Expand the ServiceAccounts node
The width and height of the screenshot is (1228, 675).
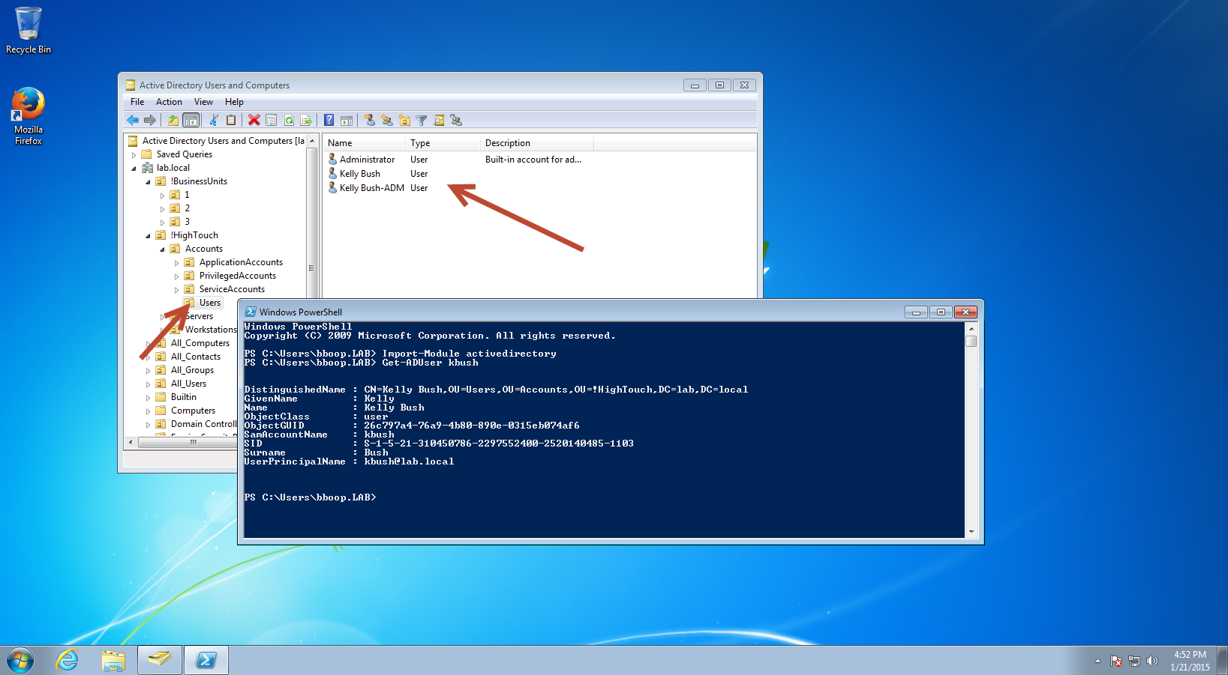pyautogui.click(x=176, y=290)
